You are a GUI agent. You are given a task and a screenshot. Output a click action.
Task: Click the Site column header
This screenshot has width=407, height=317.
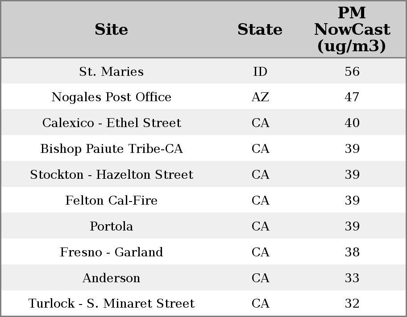(x=111, y=29)
